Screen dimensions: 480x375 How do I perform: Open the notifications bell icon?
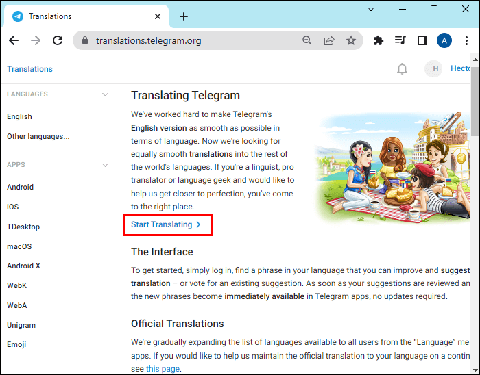(x=402, y=68)
